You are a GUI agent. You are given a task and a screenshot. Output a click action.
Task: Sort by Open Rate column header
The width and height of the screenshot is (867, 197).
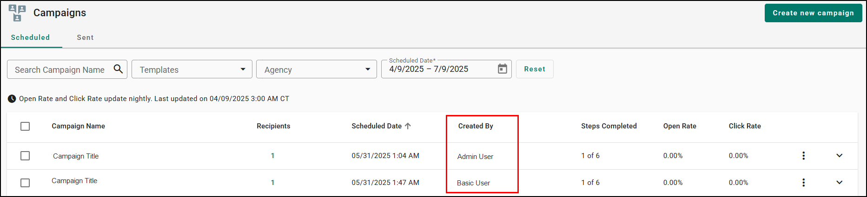click(680, 126)
